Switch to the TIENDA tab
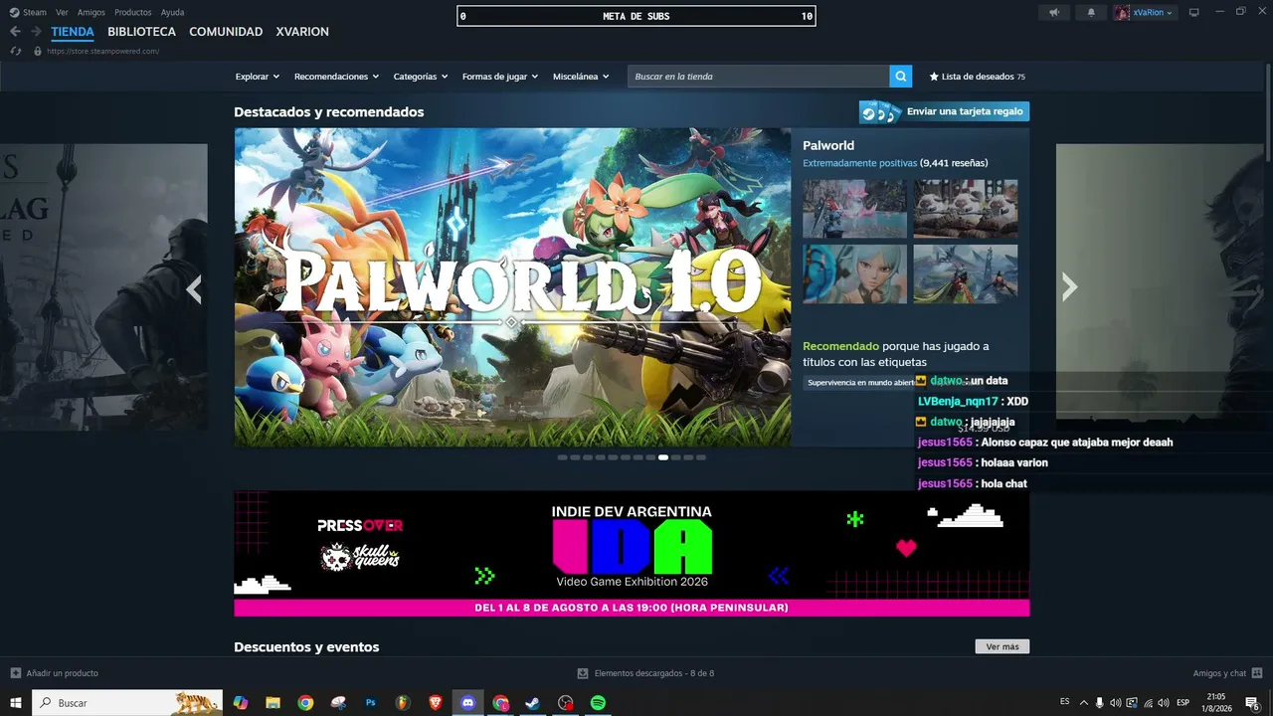The image size is (1273, 716). (x=73, y=32)
